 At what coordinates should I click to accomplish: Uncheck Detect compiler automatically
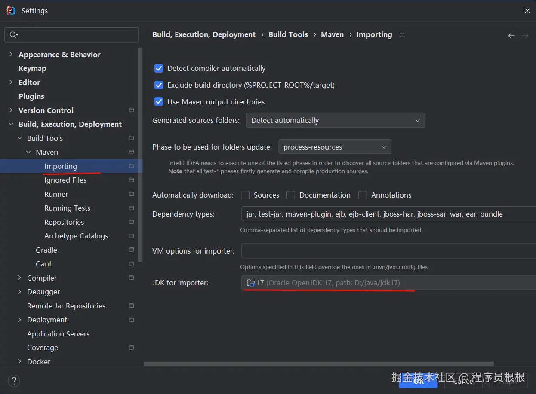159,68
